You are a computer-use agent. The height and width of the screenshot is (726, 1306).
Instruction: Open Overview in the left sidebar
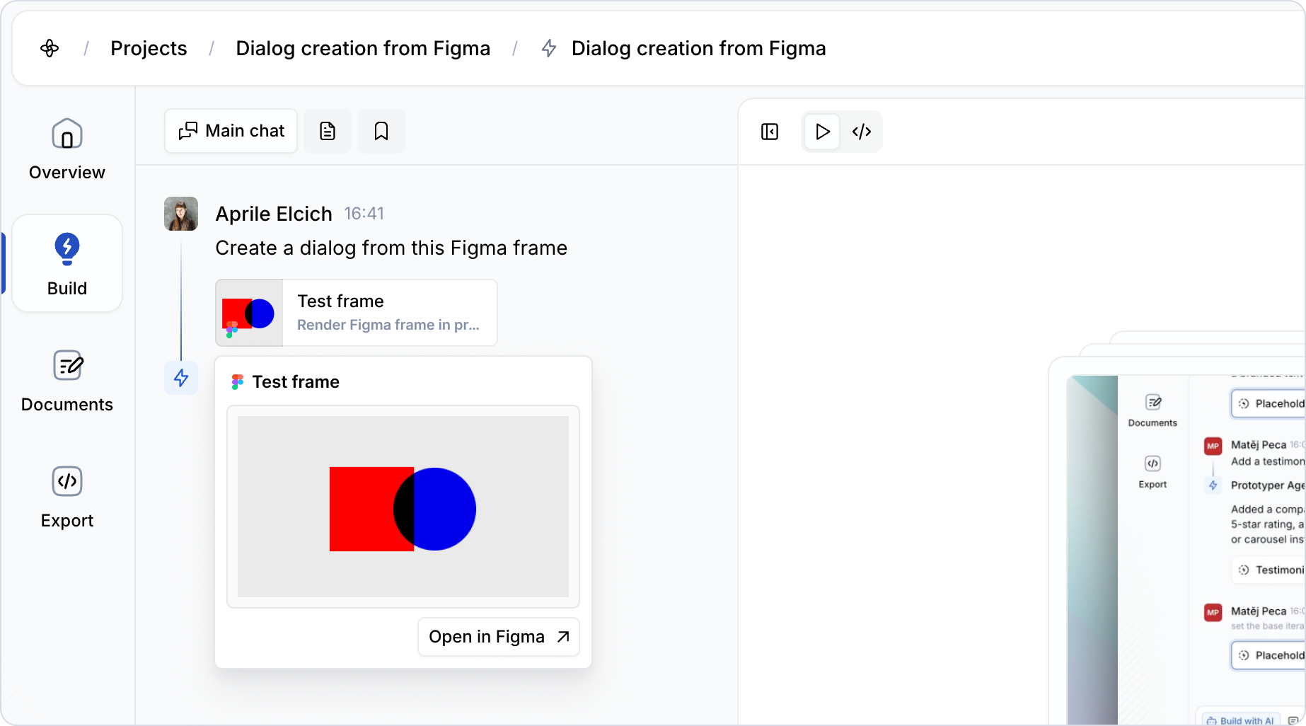67,150
